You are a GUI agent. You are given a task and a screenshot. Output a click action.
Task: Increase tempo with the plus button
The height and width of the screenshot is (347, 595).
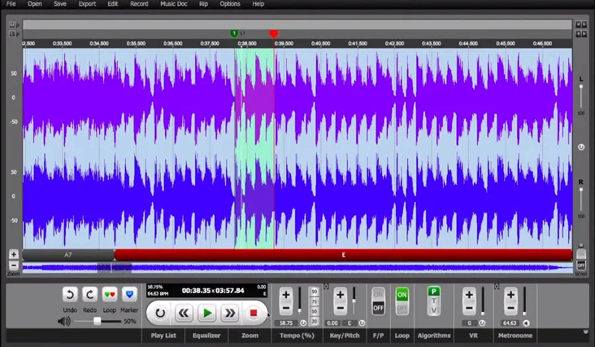tap(286, 295)
